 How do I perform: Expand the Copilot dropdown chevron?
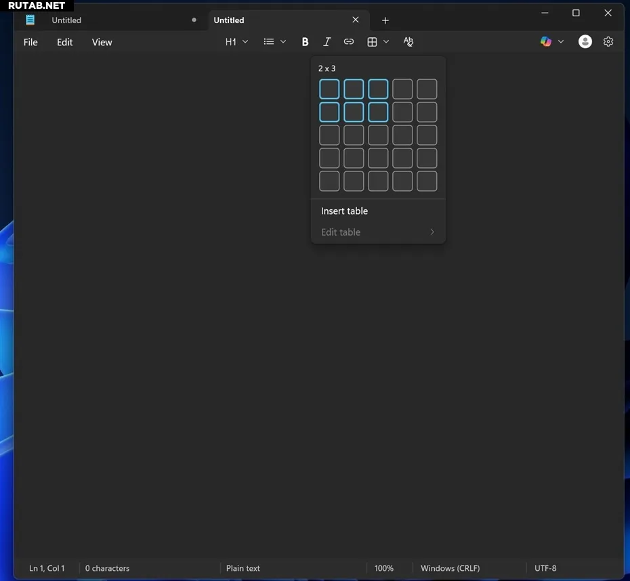561,42
